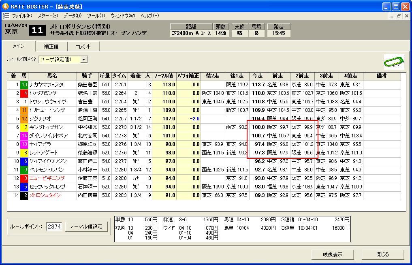Select horse name ケイアイドウソジン
The width and height of the screenshot is (412, 265).
tap(48, 161)
